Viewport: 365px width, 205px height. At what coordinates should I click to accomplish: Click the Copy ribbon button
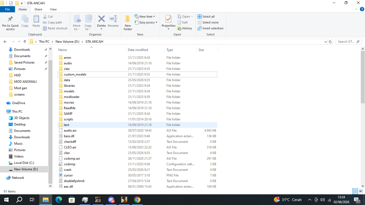pyautogui.click(x=25, y=21)
